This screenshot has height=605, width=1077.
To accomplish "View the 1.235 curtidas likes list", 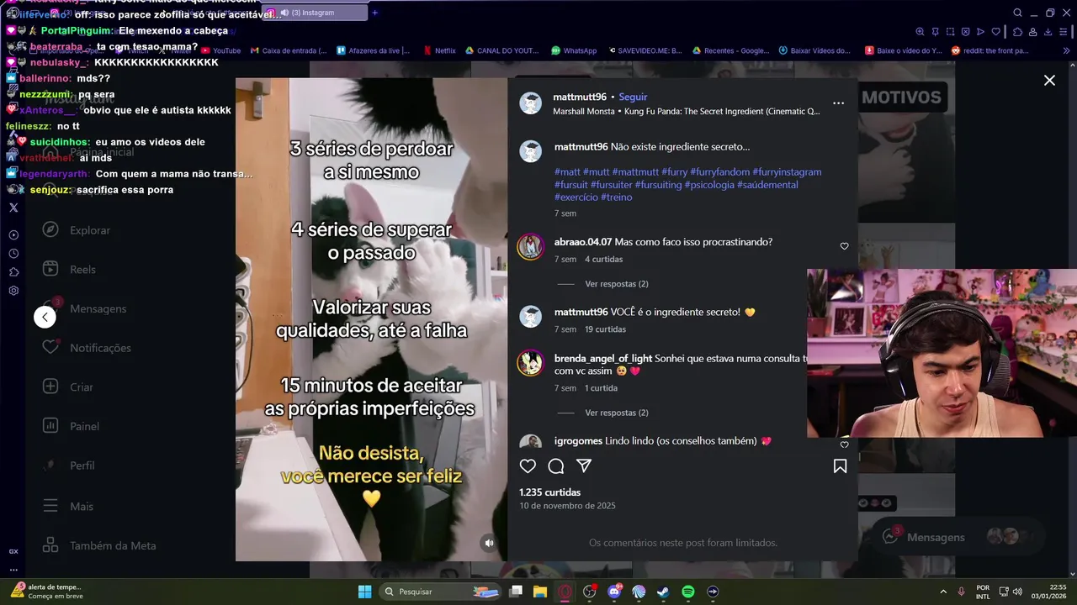I will pos(549,492).
